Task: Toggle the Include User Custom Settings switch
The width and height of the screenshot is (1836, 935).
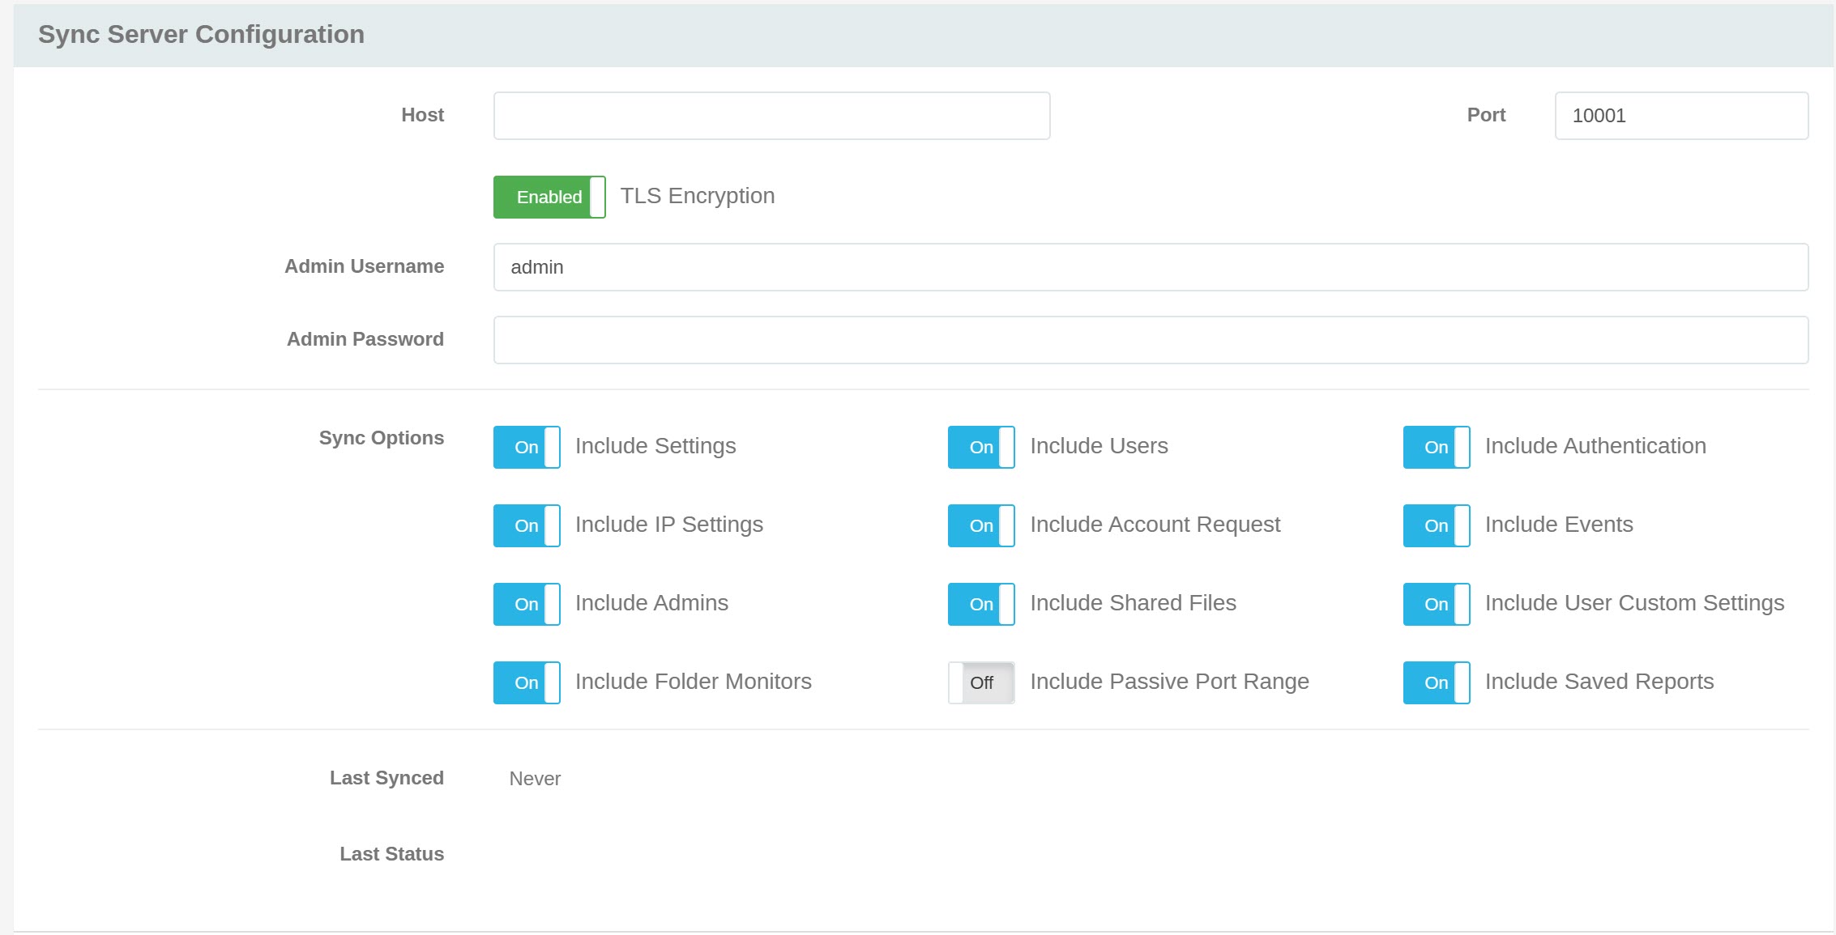Action: tap(1437, 604)
